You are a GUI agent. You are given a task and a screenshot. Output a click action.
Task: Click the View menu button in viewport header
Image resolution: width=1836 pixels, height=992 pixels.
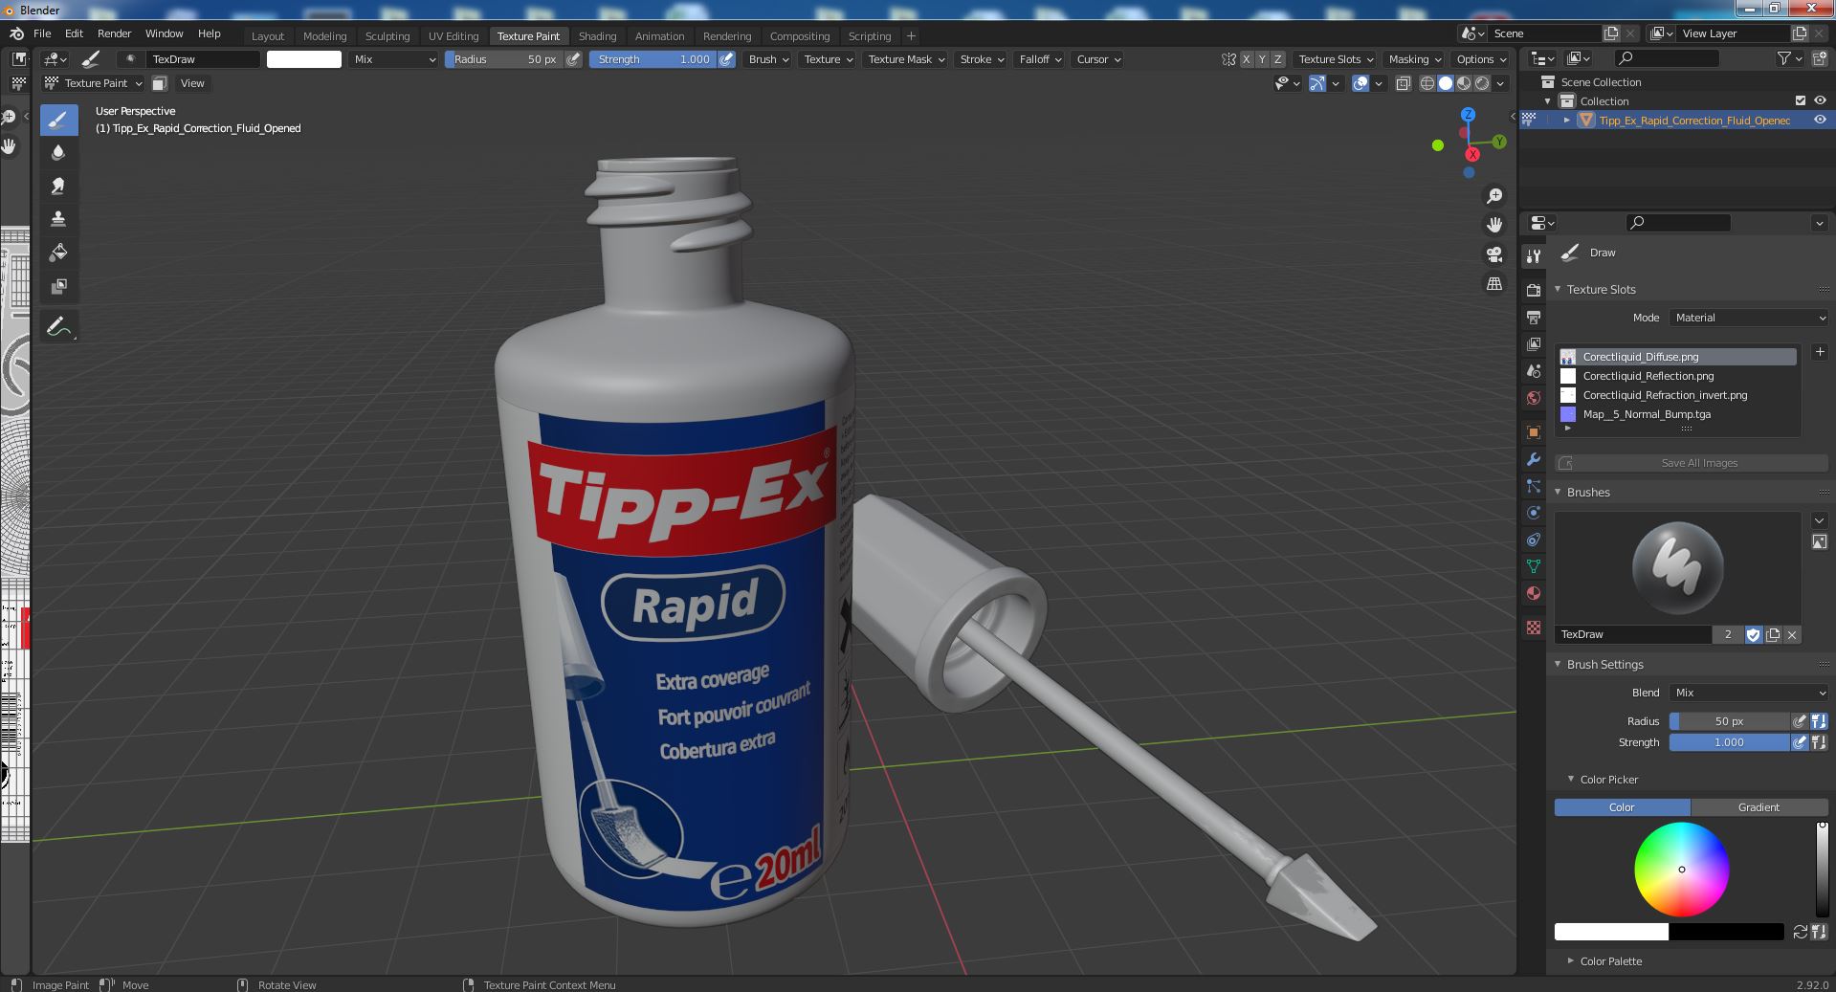pyautogui.click(x=192, y=83)
